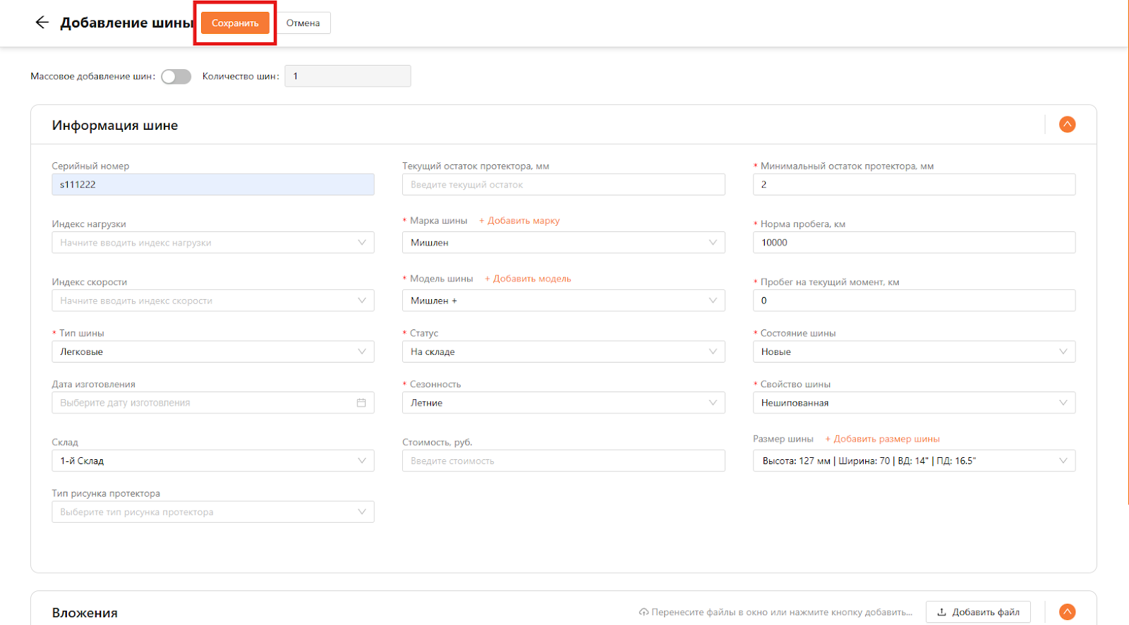
Task: Click the Добавить размер шины link
Action: 882,439
